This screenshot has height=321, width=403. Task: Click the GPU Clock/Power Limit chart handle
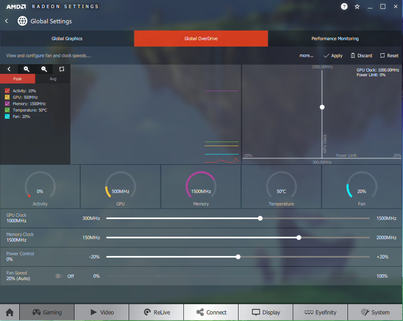point(322,107)
